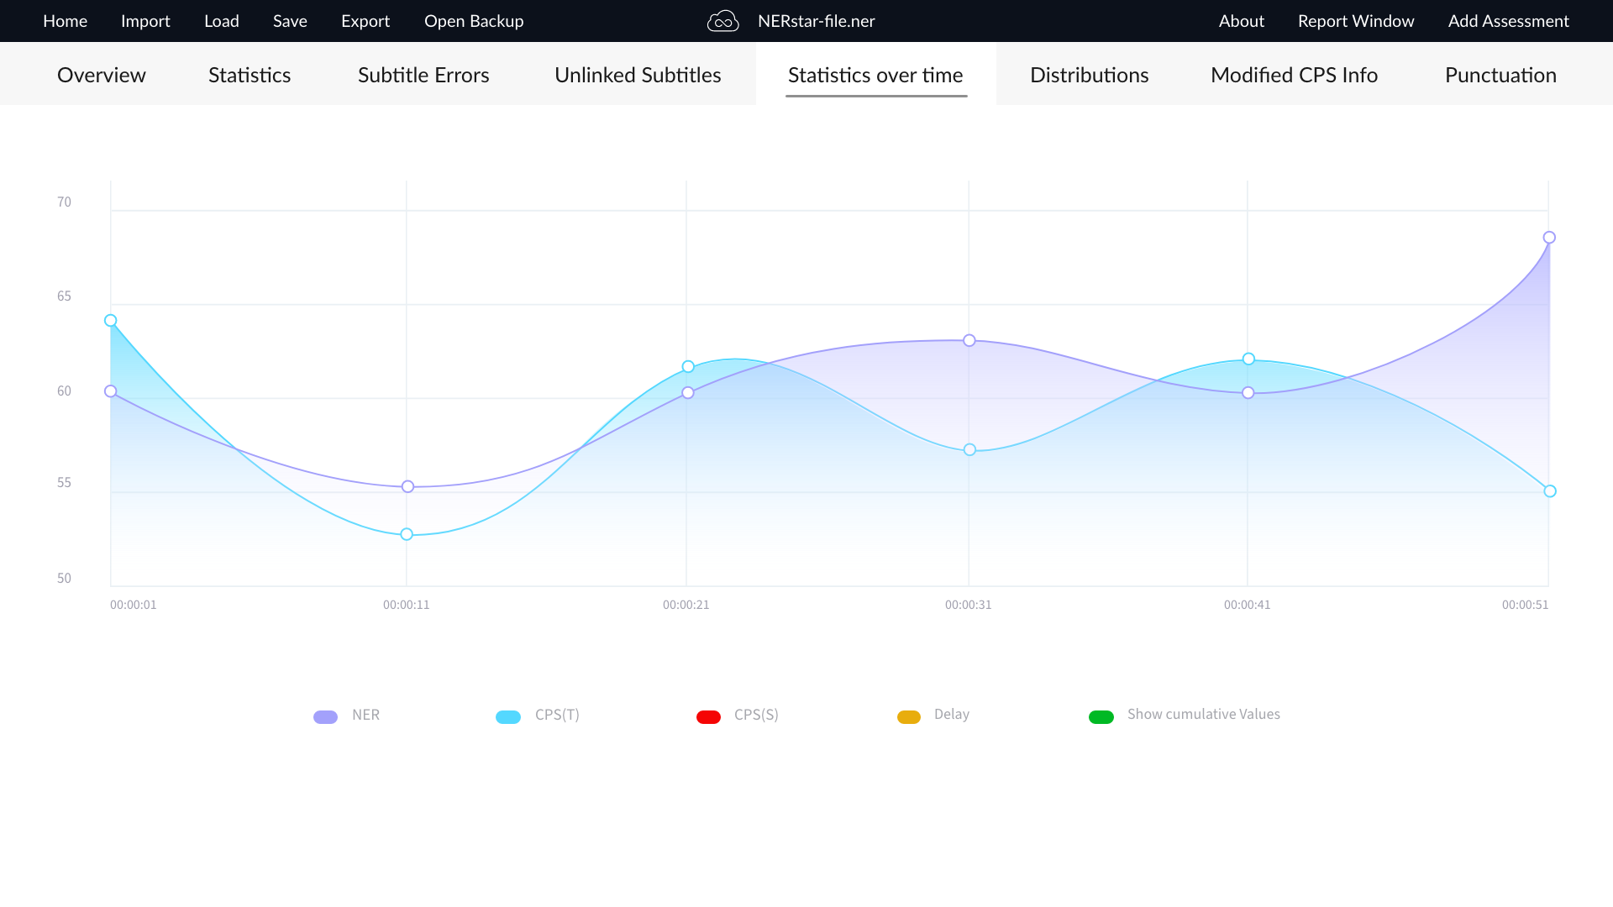Screen dimensions: 1613x907
Task: Open the Subtitle Errors tab
Action: pos(423,75)
